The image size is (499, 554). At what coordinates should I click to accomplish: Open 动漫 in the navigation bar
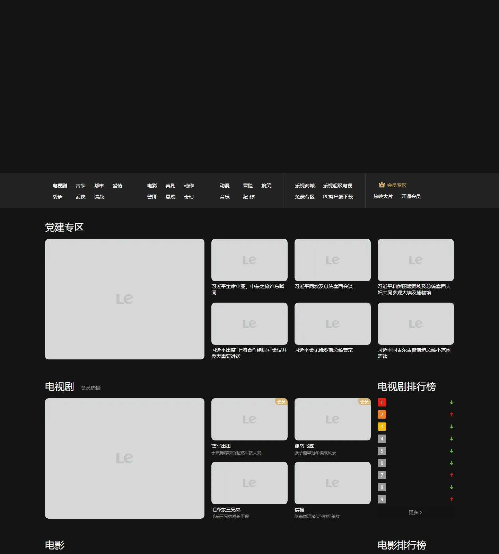click(225, 186)
